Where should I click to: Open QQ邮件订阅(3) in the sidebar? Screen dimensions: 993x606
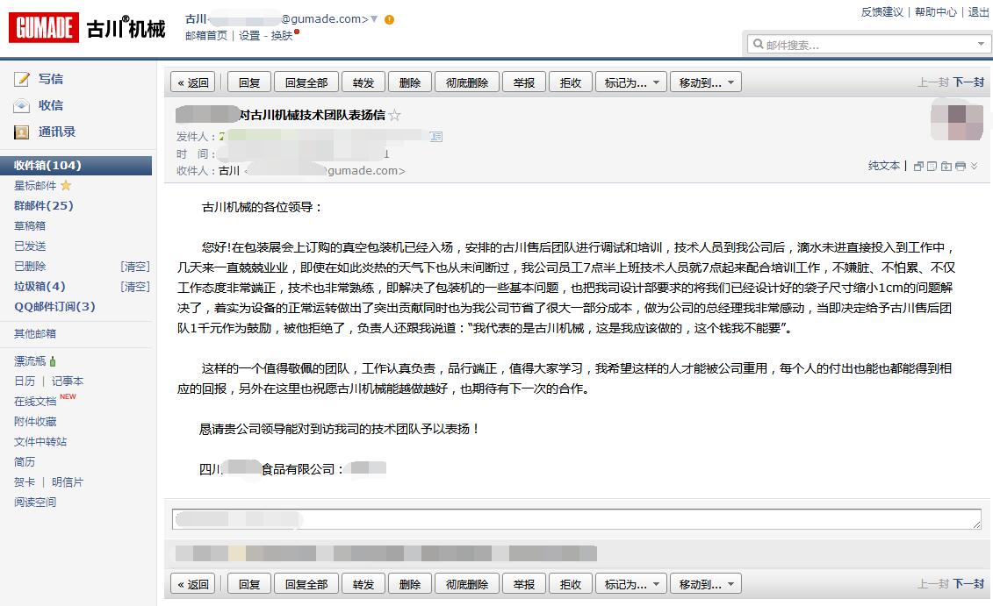point(54,307)
